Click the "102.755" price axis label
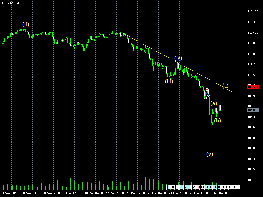The image size is (263, 197). tap(253, 180)
